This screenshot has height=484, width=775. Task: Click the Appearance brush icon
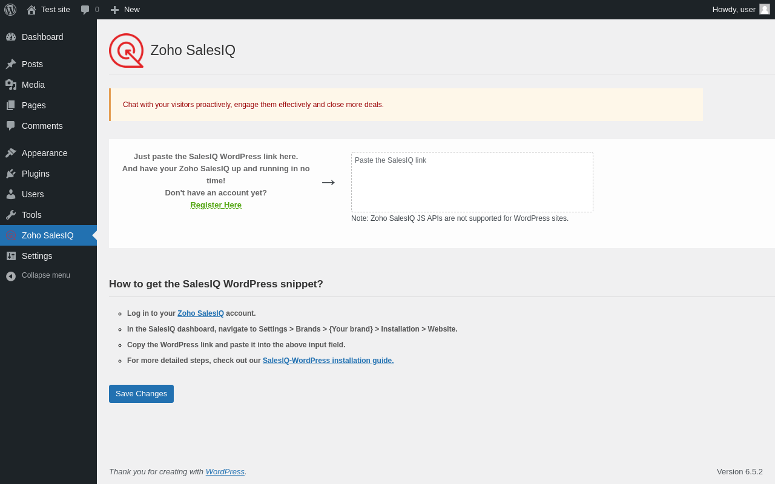(x=11, y=153)
